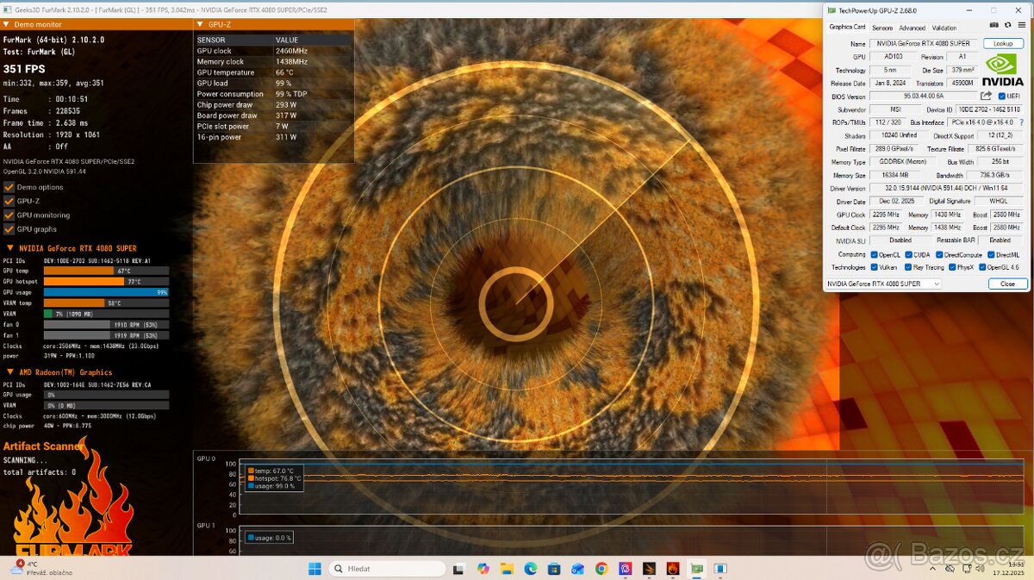Click the BIOS export/share icon in GPU-Z

(x=986, y=96)
